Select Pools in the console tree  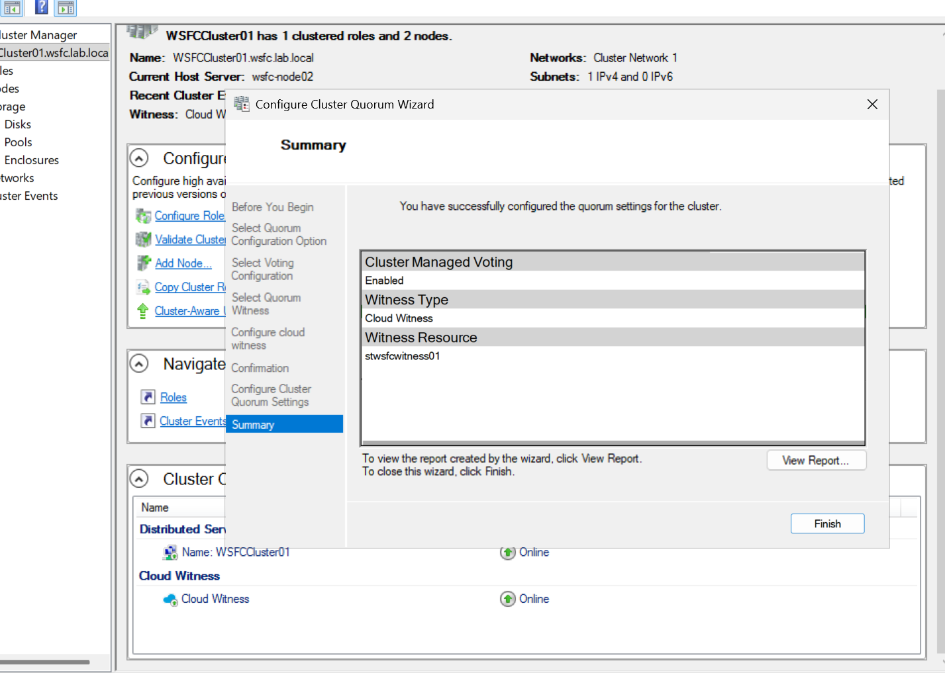[18, 142]
